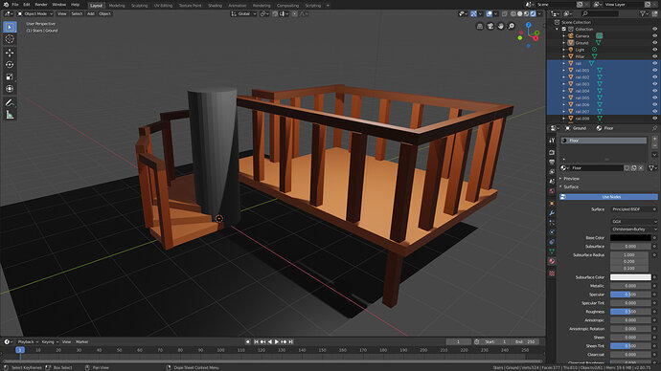The width and height of the screenshot is (661, 371).
Task: Switch to the Shading workspace tab
Action: [215, 6]
